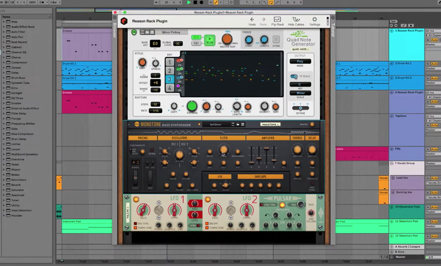The image size is (441, 266).
Task: Click the Flip Rack icon
Action: (x=277, y=20)
